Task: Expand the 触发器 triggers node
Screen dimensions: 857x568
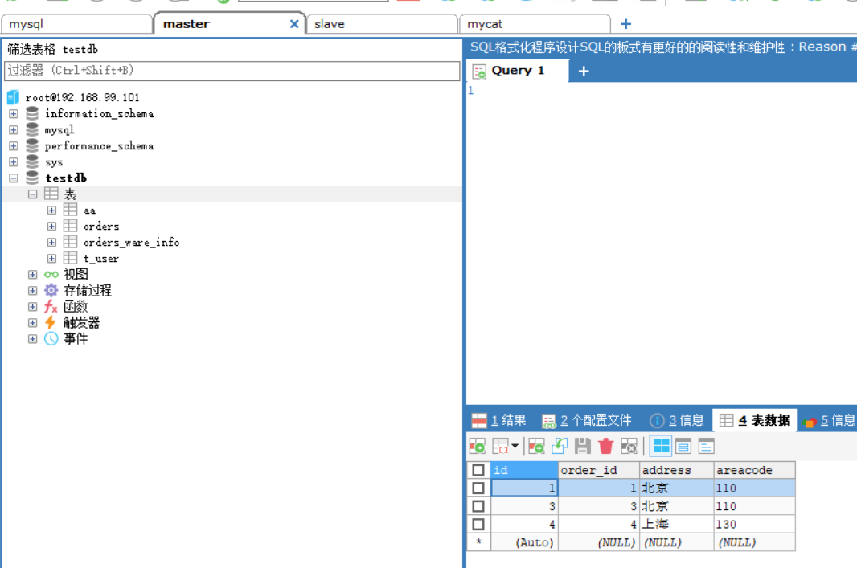Action: (33, 322)
